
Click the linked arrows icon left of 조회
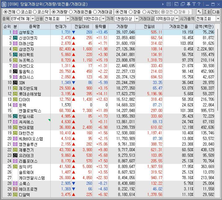pos(199,12)
